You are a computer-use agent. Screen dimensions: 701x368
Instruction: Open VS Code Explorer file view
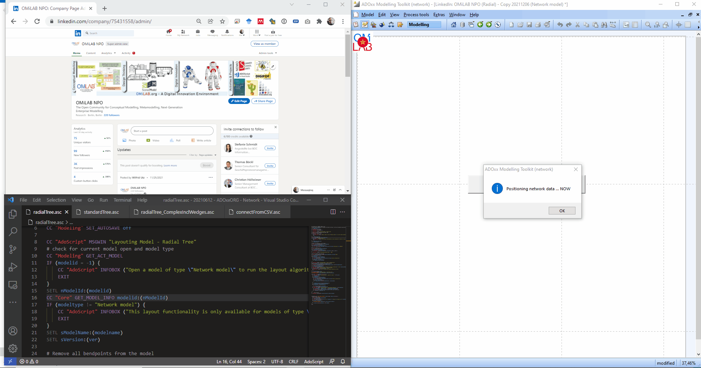pyautogui.click(x=13, y=214)
